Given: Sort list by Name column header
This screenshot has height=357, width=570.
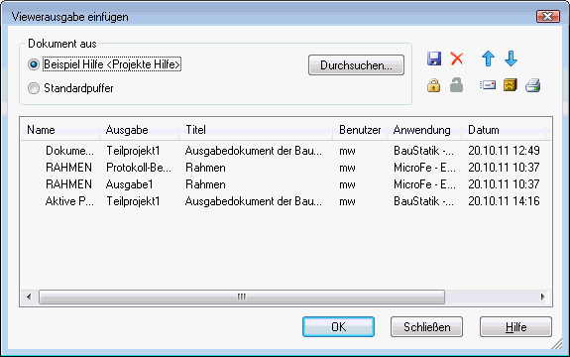Looking at the screenshot, I should (60, 130).
